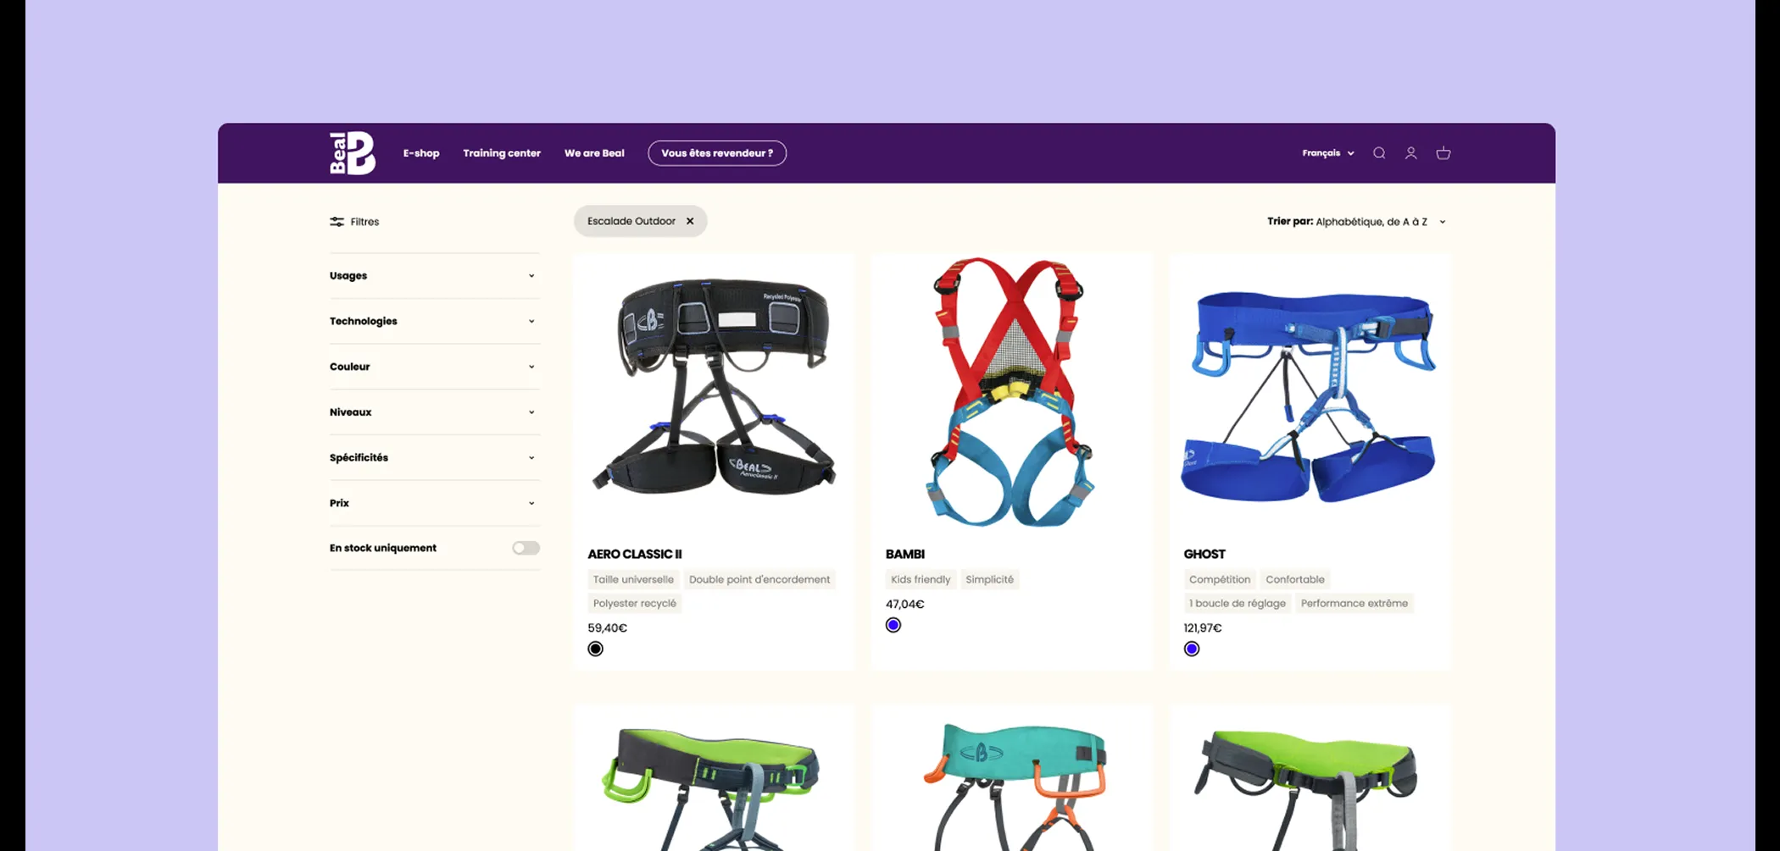
Task: Select the black color swatch for Aero Classic II
Action: click(x=596, y=649)
